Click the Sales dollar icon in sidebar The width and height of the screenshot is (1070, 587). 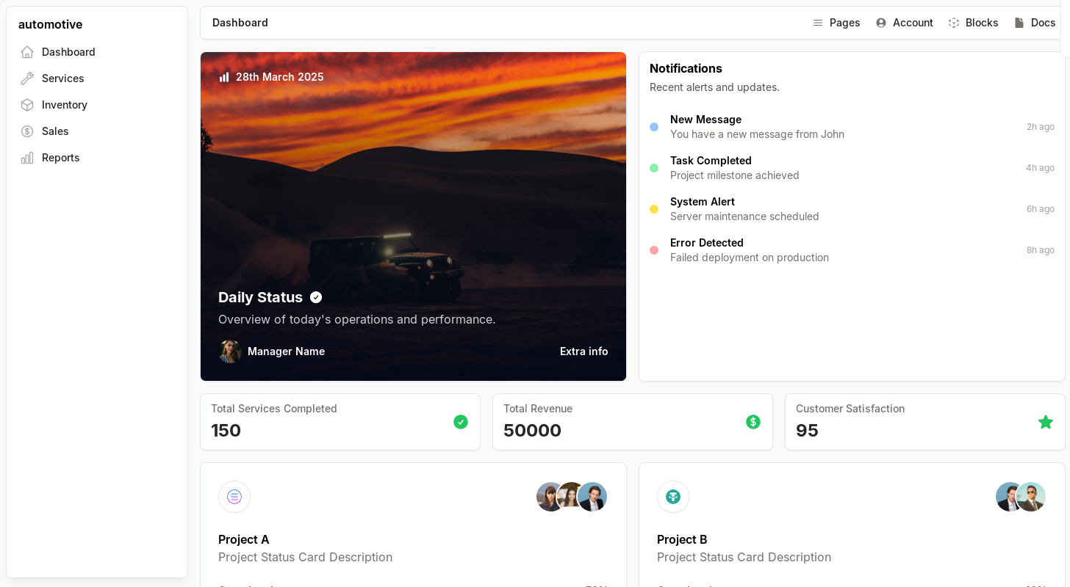point(27,131)
